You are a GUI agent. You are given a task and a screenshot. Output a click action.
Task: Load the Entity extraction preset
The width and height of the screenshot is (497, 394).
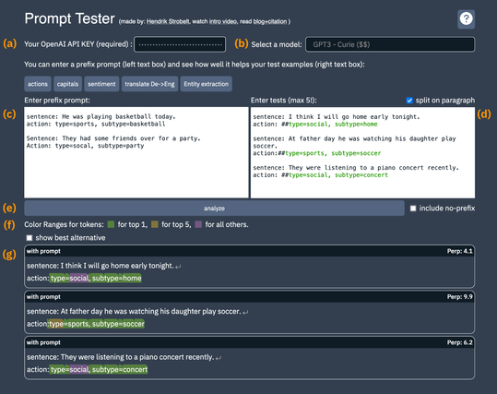pyautogui.click(x=206, y=84)
